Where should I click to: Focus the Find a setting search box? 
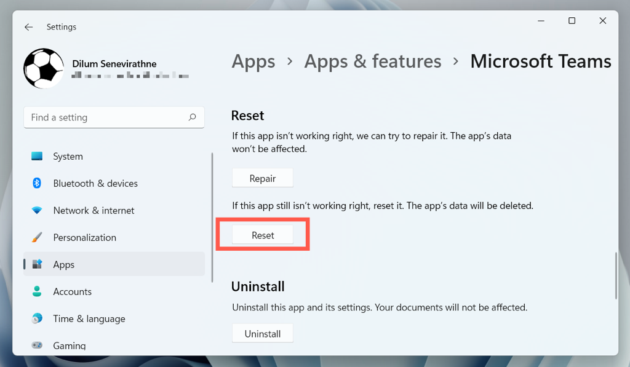coord(105,117)
